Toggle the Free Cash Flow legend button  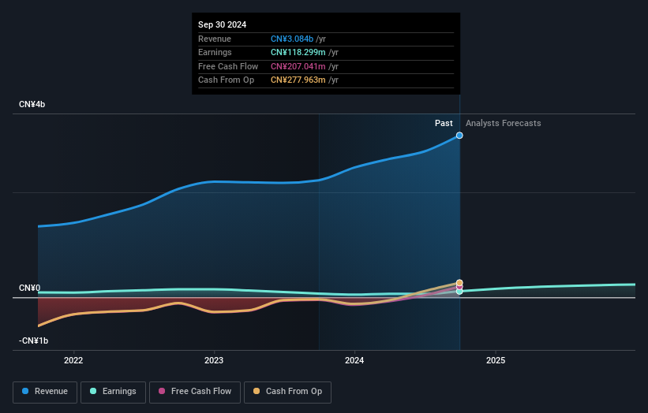coord(195,392)
